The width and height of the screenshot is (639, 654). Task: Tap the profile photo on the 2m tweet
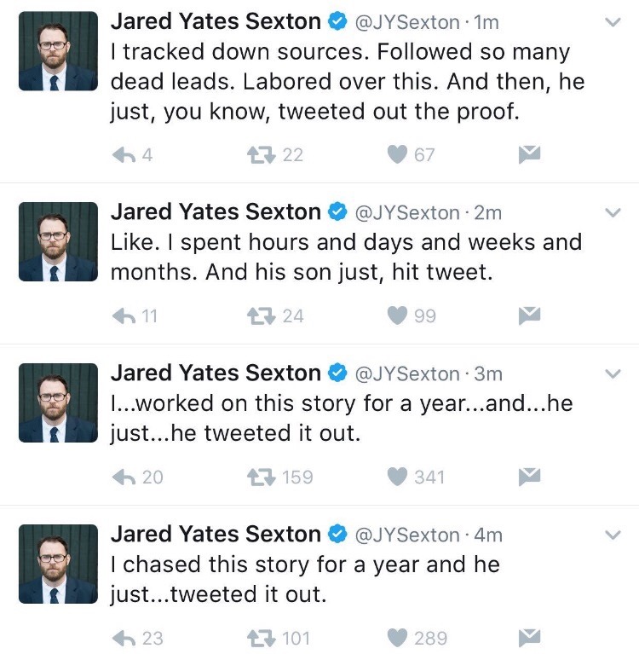58,241
